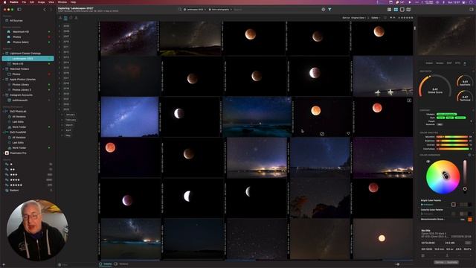Open the Update dropdown in sort bar
The height and width of the screenshot is (268, 476).
pos(376,18)
